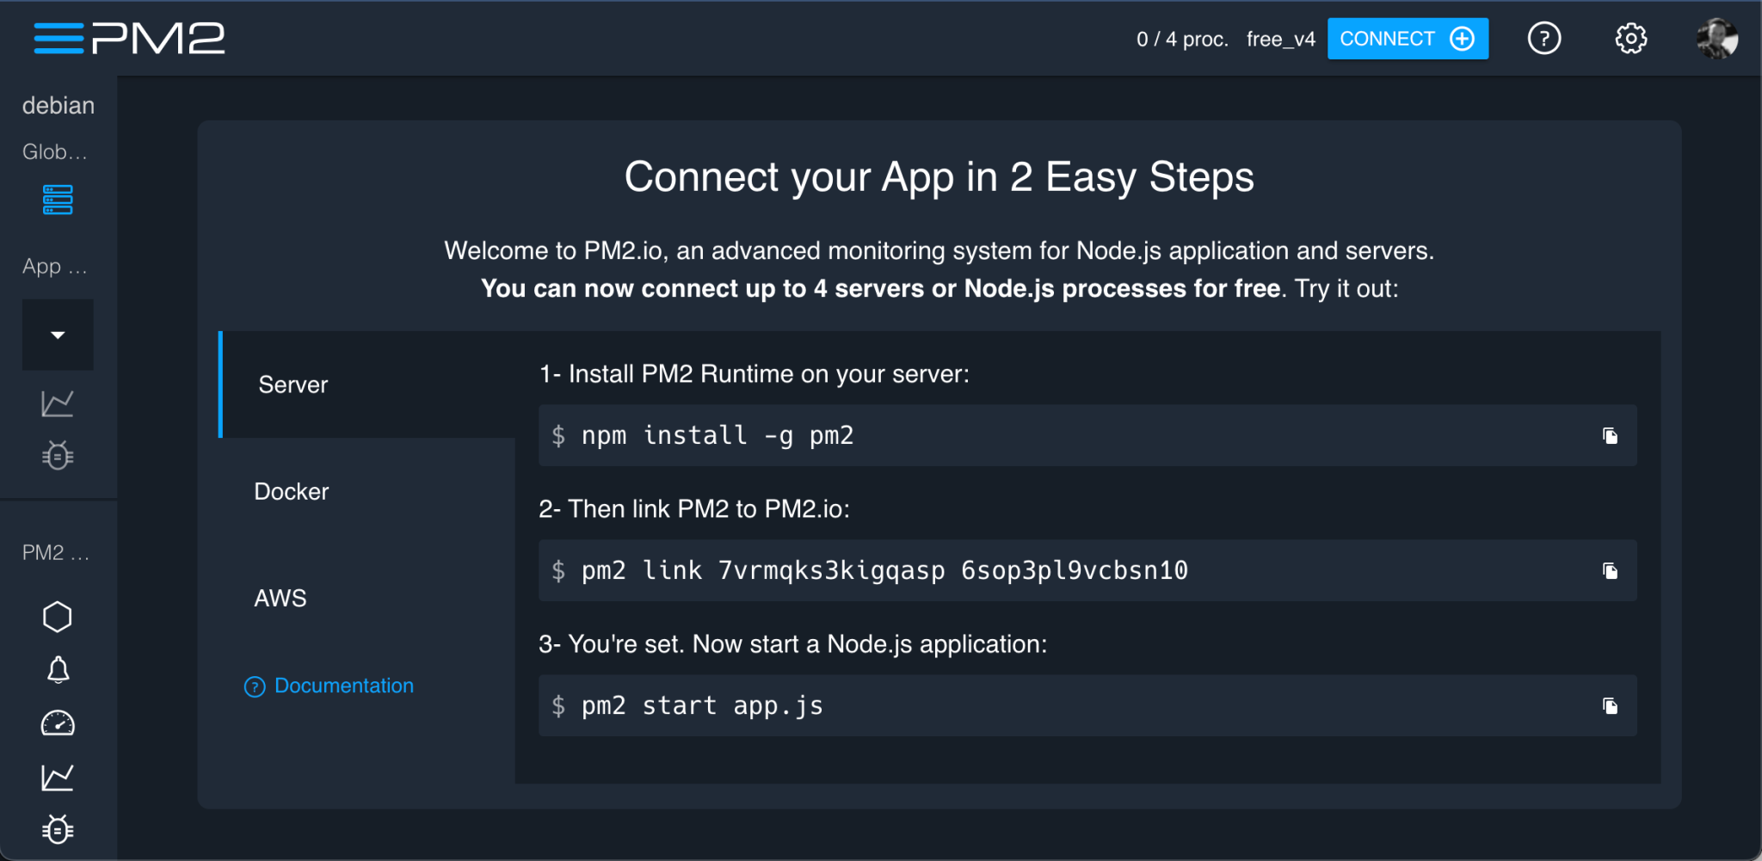Image resolution: width=1762 pixels, height=861 pixels.
Task: Open the bottom bug exceptions icon
Action: (x=58, y=829)
